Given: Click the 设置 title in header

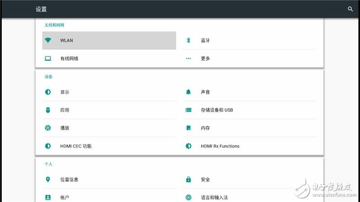Looking at the screenshot, I should 41,9.
